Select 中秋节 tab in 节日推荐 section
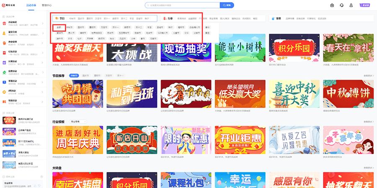Screen dimensions: 377x188 (x=74, y=75)
